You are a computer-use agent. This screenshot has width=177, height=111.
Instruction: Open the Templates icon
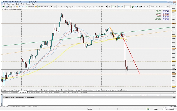tap(140, 7)
